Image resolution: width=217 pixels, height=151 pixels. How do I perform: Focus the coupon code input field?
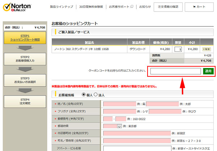(176, 71)
